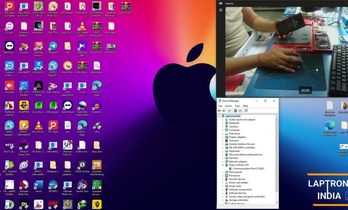Select Smart card readers item
Screen dimensions: 348x210
click(x=239, y=183)
